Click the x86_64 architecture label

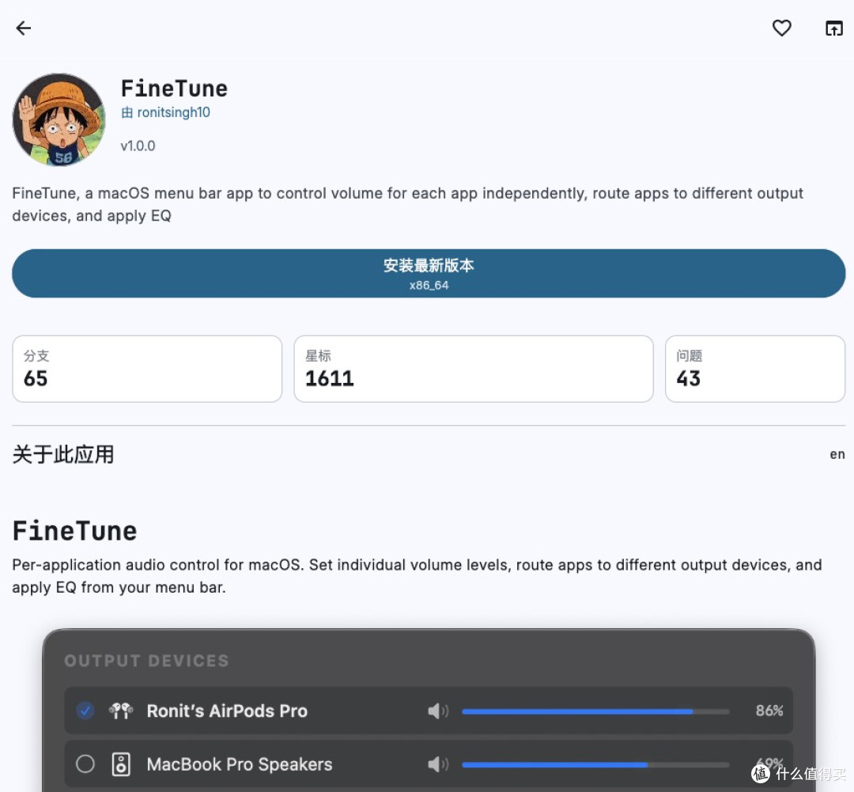pos(429,285)
